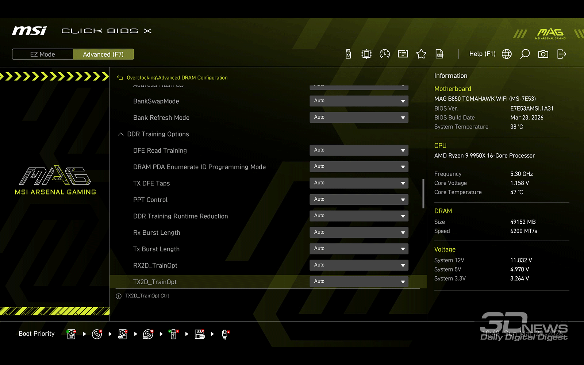Screen dimensions: 584x365
Task: Take a screenshot with camera icon
Action: [x=543, y=54]
